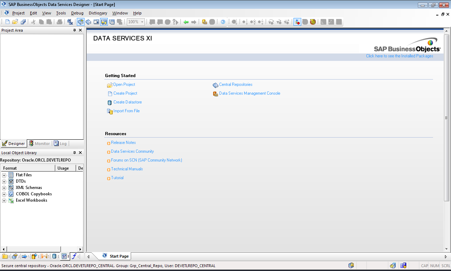451x271 pixels.
Task: Switch to the Work Flows library tab icon
Action: pos(25,256)
